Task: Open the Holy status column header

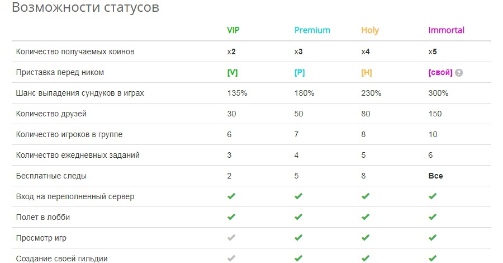Action: [x=370, y=31]
